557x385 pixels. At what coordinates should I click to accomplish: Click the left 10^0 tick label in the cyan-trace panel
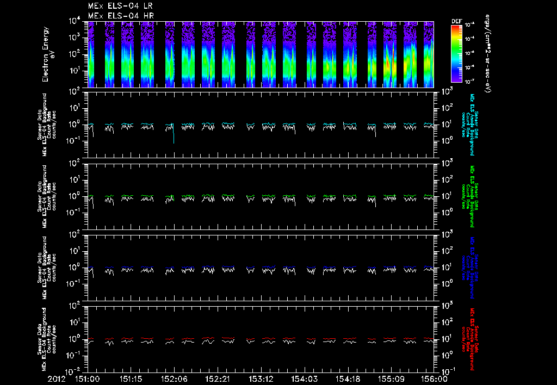pyautogui.click(x=75, y=125)
